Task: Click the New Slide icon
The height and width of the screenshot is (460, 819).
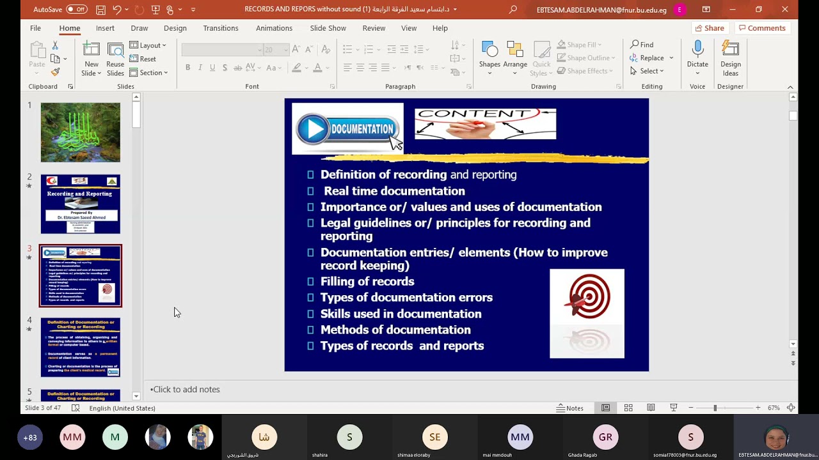Action: tap(91, 50)
